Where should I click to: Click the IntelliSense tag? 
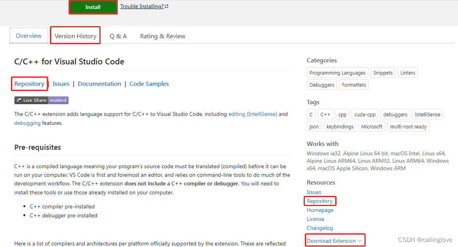coord(428,114)
